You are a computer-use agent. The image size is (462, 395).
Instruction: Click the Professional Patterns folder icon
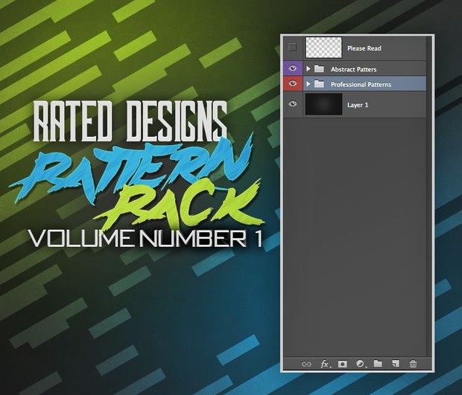click(x=319, y=84)
